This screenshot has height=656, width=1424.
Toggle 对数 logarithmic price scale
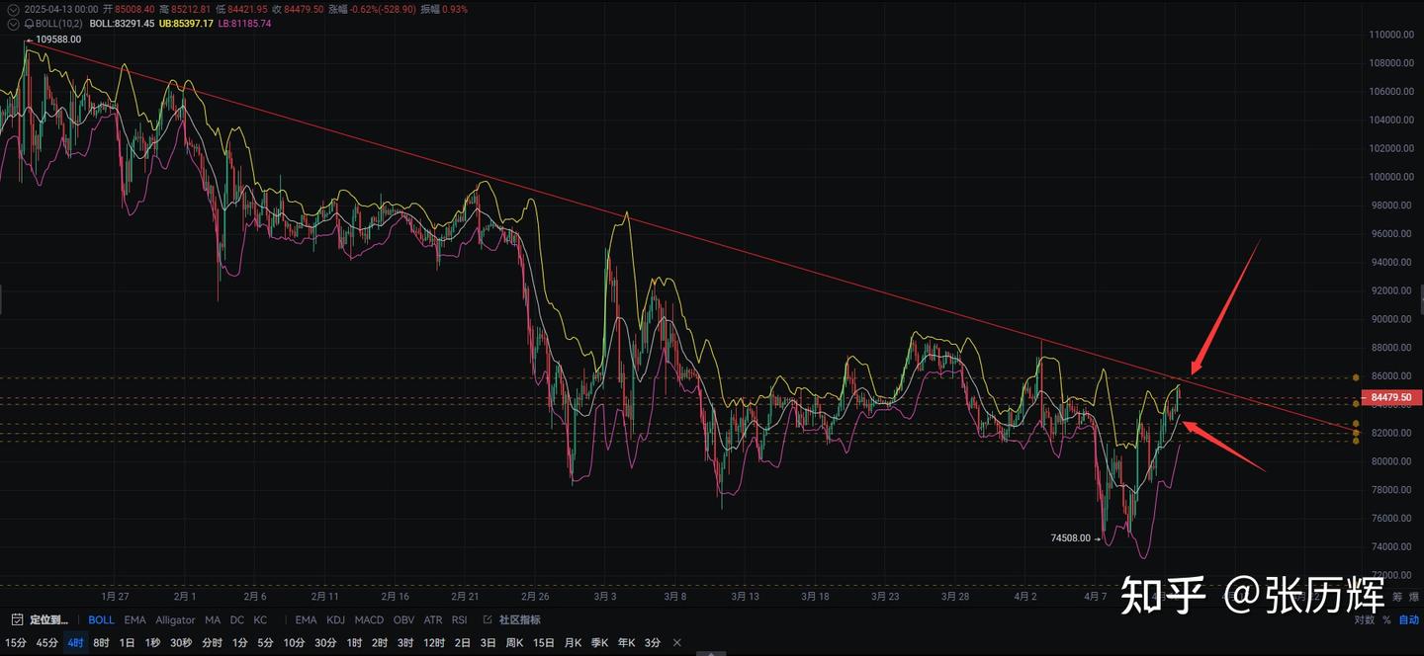point(1365,620)
